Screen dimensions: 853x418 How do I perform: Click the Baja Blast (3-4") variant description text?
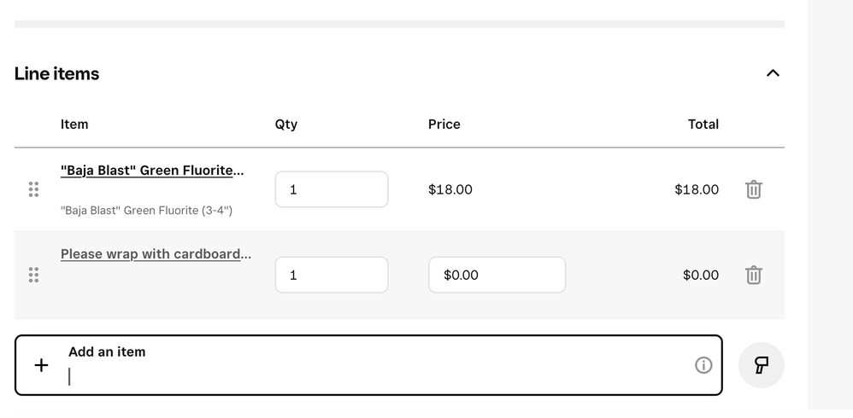tap(146, 211)
